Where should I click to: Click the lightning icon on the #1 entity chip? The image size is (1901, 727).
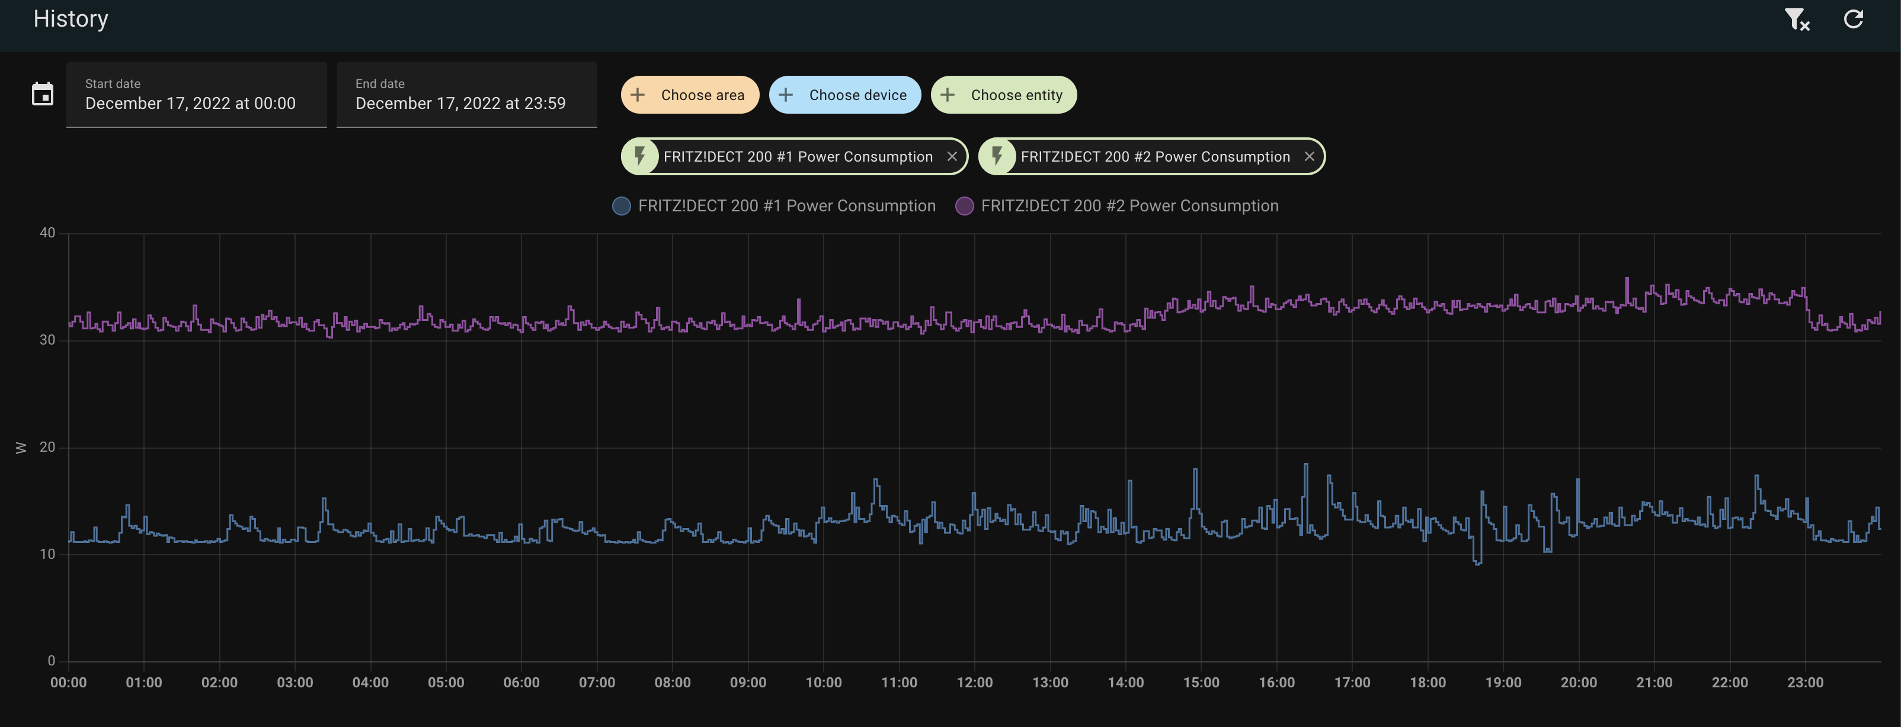click(x=640, y=156)
